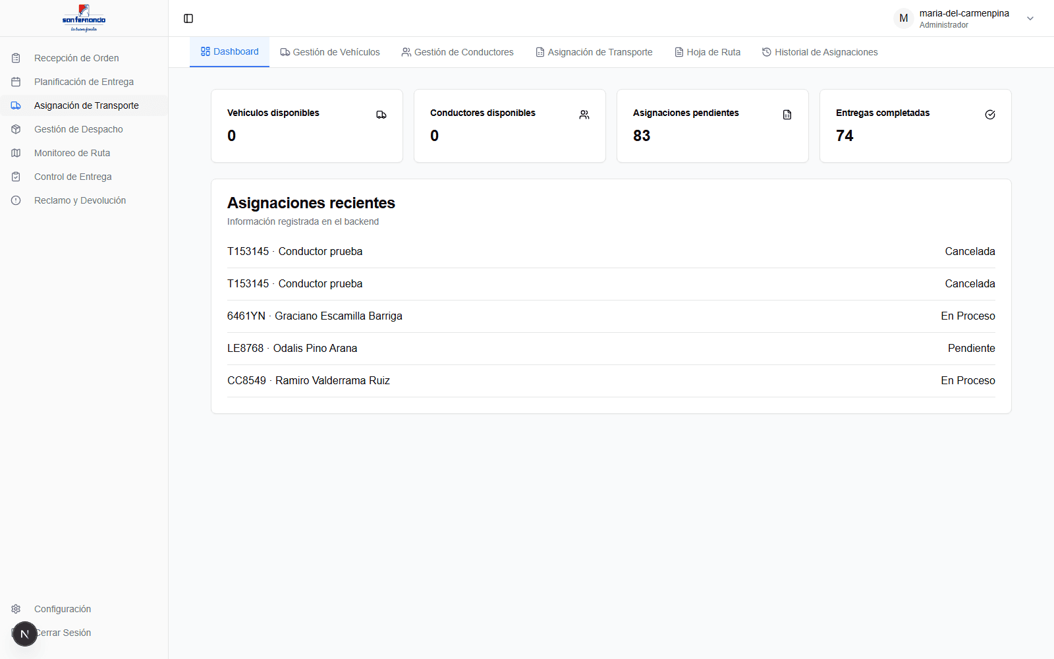Click the Reclamo y Devolución alert icon
Viewport: 1054px width, 659px height.
tap(16, 200)
